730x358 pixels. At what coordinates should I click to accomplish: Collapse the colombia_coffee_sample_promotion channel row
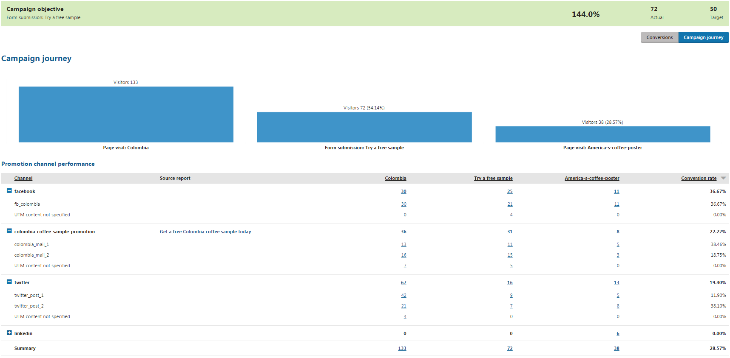[9, 231]
